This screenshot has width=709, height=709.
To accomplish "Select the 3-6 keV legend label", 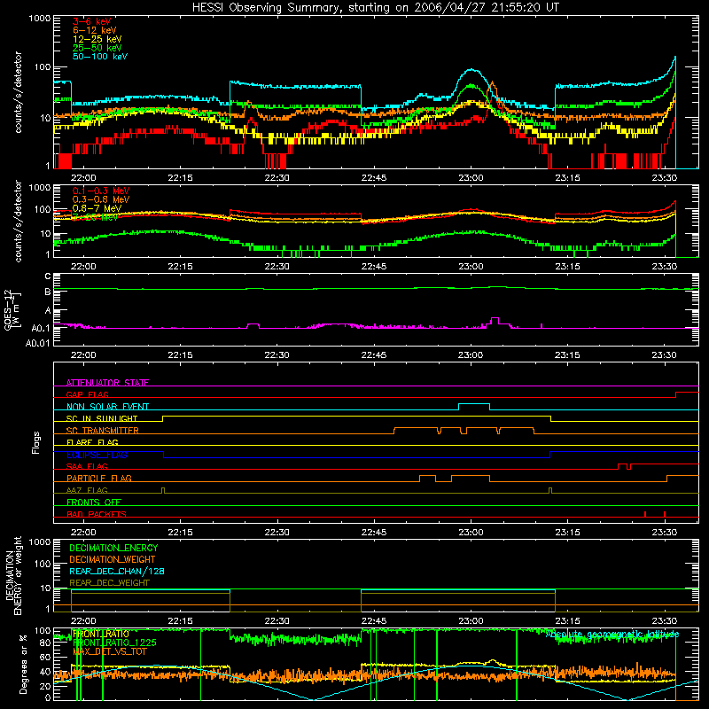I will (91, 21).
